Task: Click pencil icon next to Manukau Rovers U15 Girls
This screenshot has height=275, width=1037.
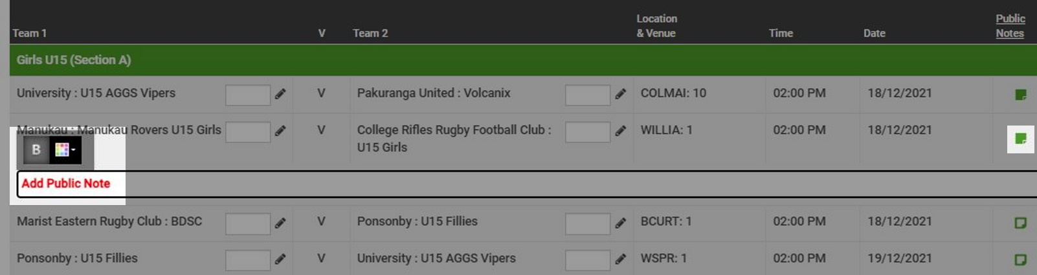Action: pyautogui.click(x=280, y=131)
